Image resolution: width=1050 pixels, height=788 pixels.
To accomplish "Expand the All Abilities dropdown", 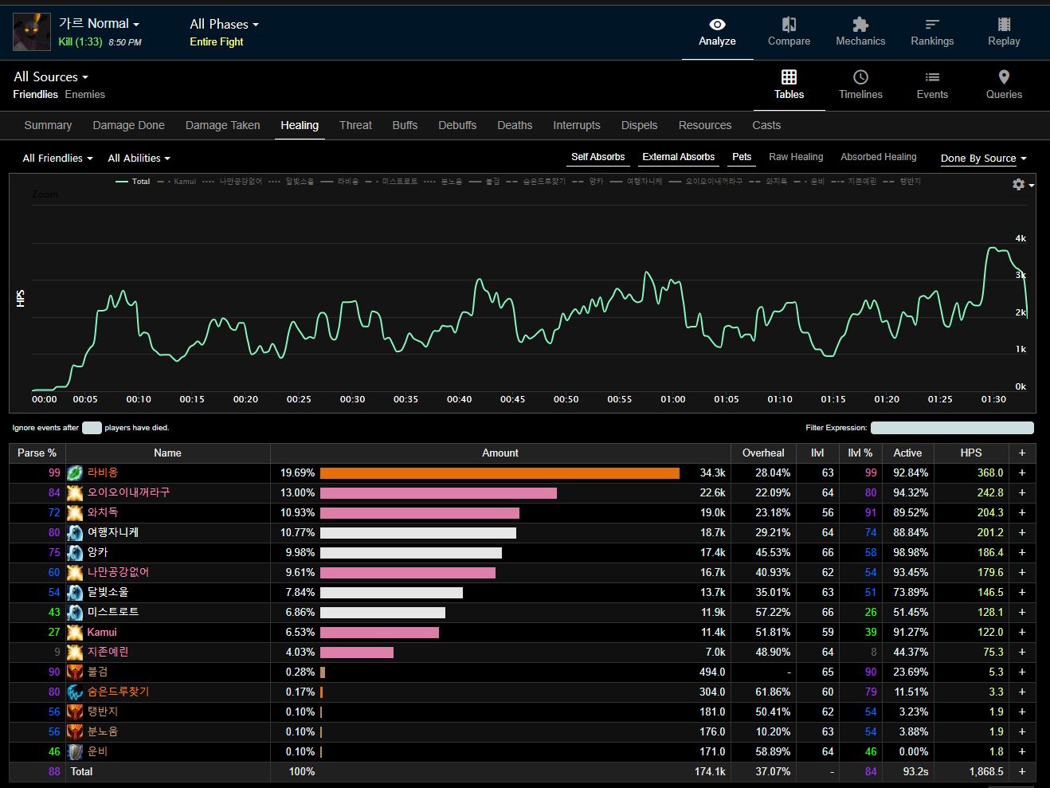I will (x=139, y=159).
